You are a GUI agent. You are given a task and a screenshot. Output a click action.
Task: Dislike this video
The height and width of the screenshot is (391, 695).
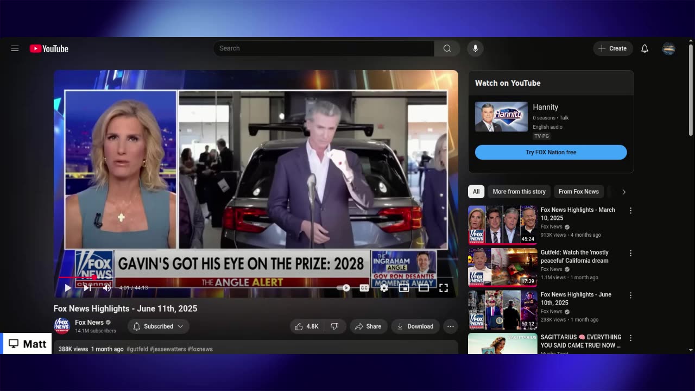pyautogui.click(x=335, y=326)
